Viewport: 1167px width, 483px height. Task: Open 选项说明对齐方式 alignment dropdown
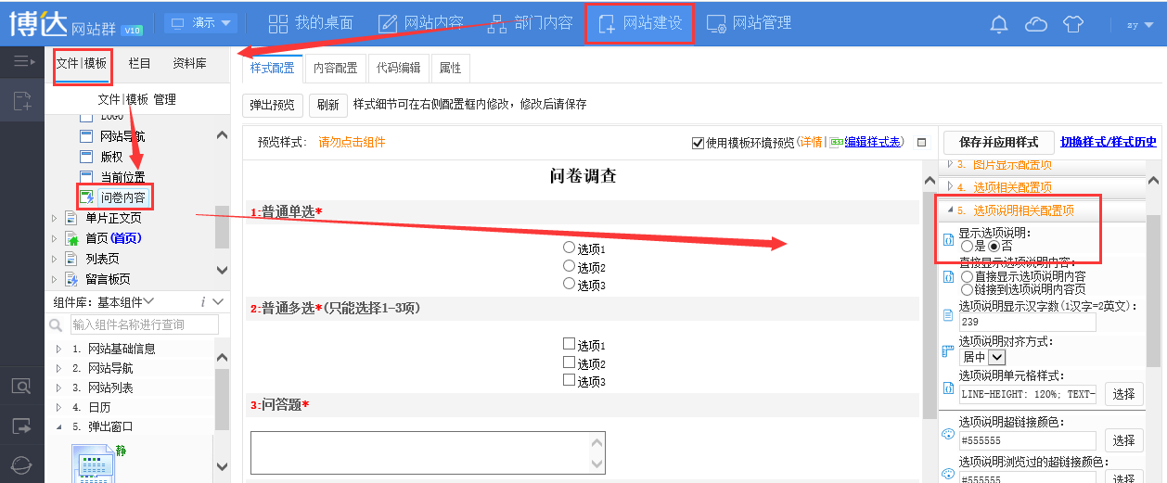pyautogui.click(x=997, y=357)
